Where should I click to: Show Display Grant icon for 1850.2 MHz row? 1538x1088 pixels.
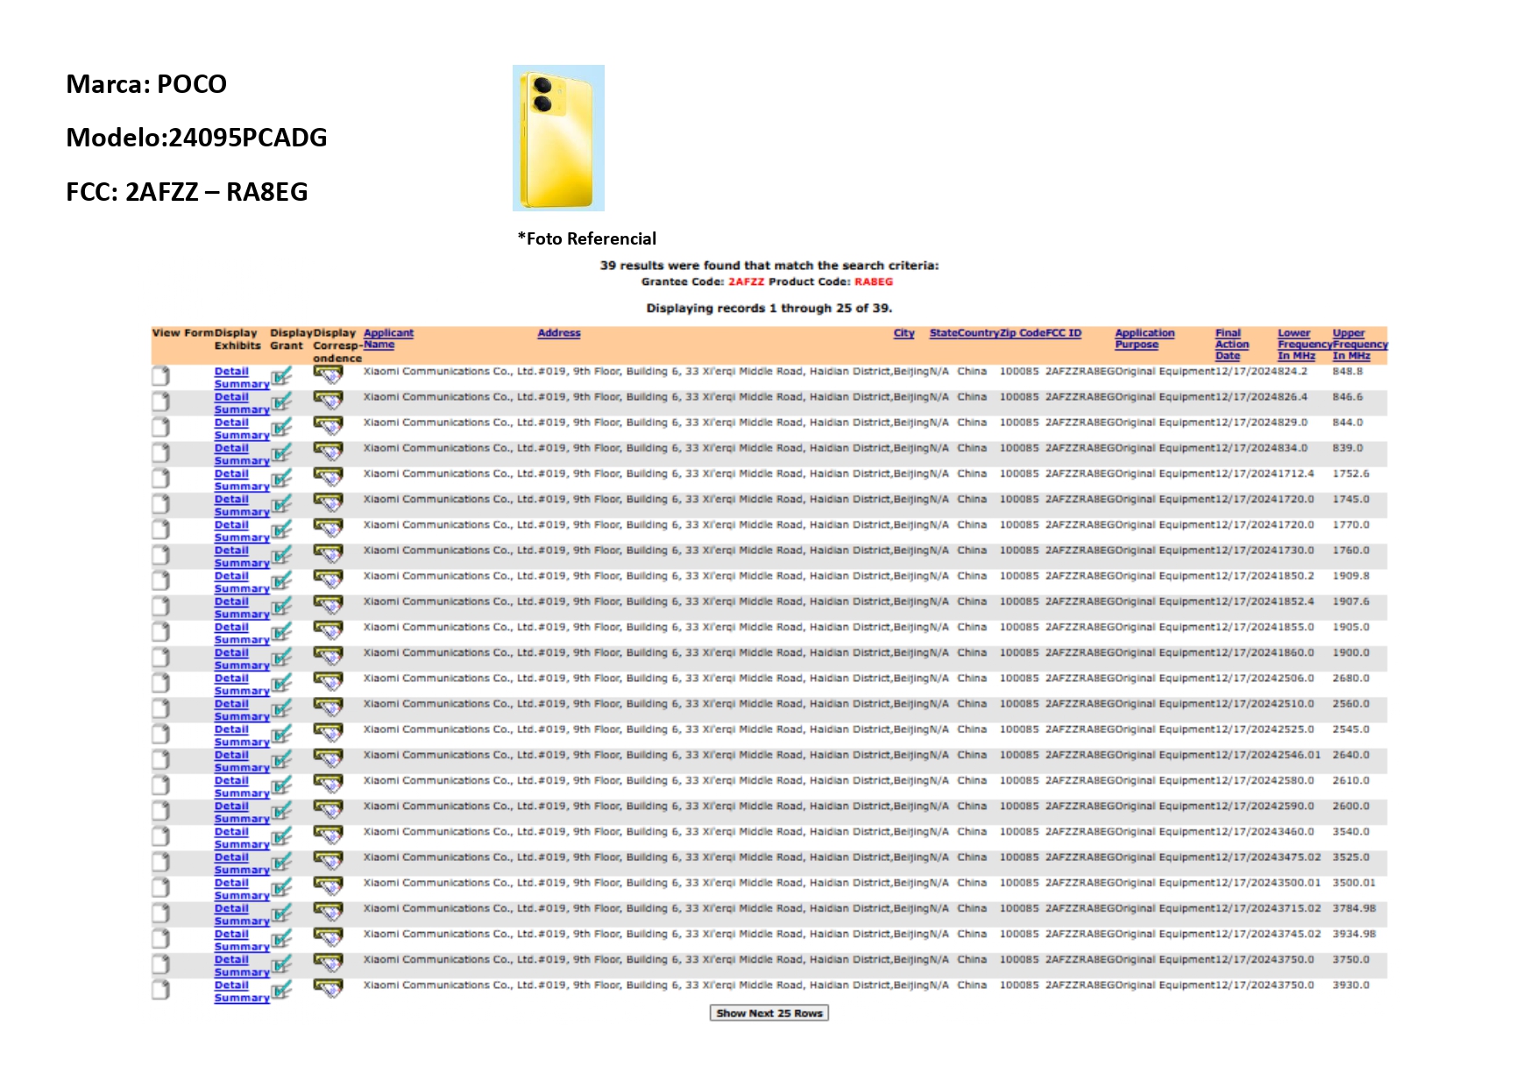(280, 581)
